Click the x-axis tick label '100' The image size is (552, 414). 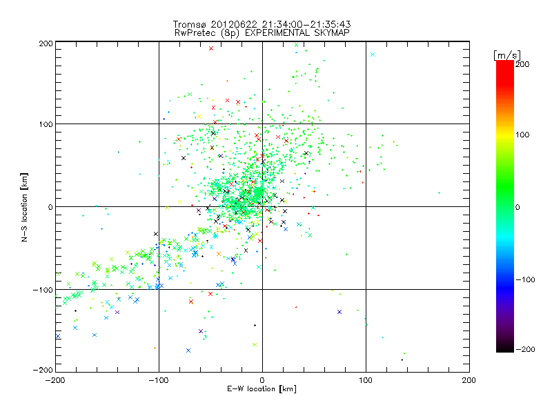coord(366,380)
